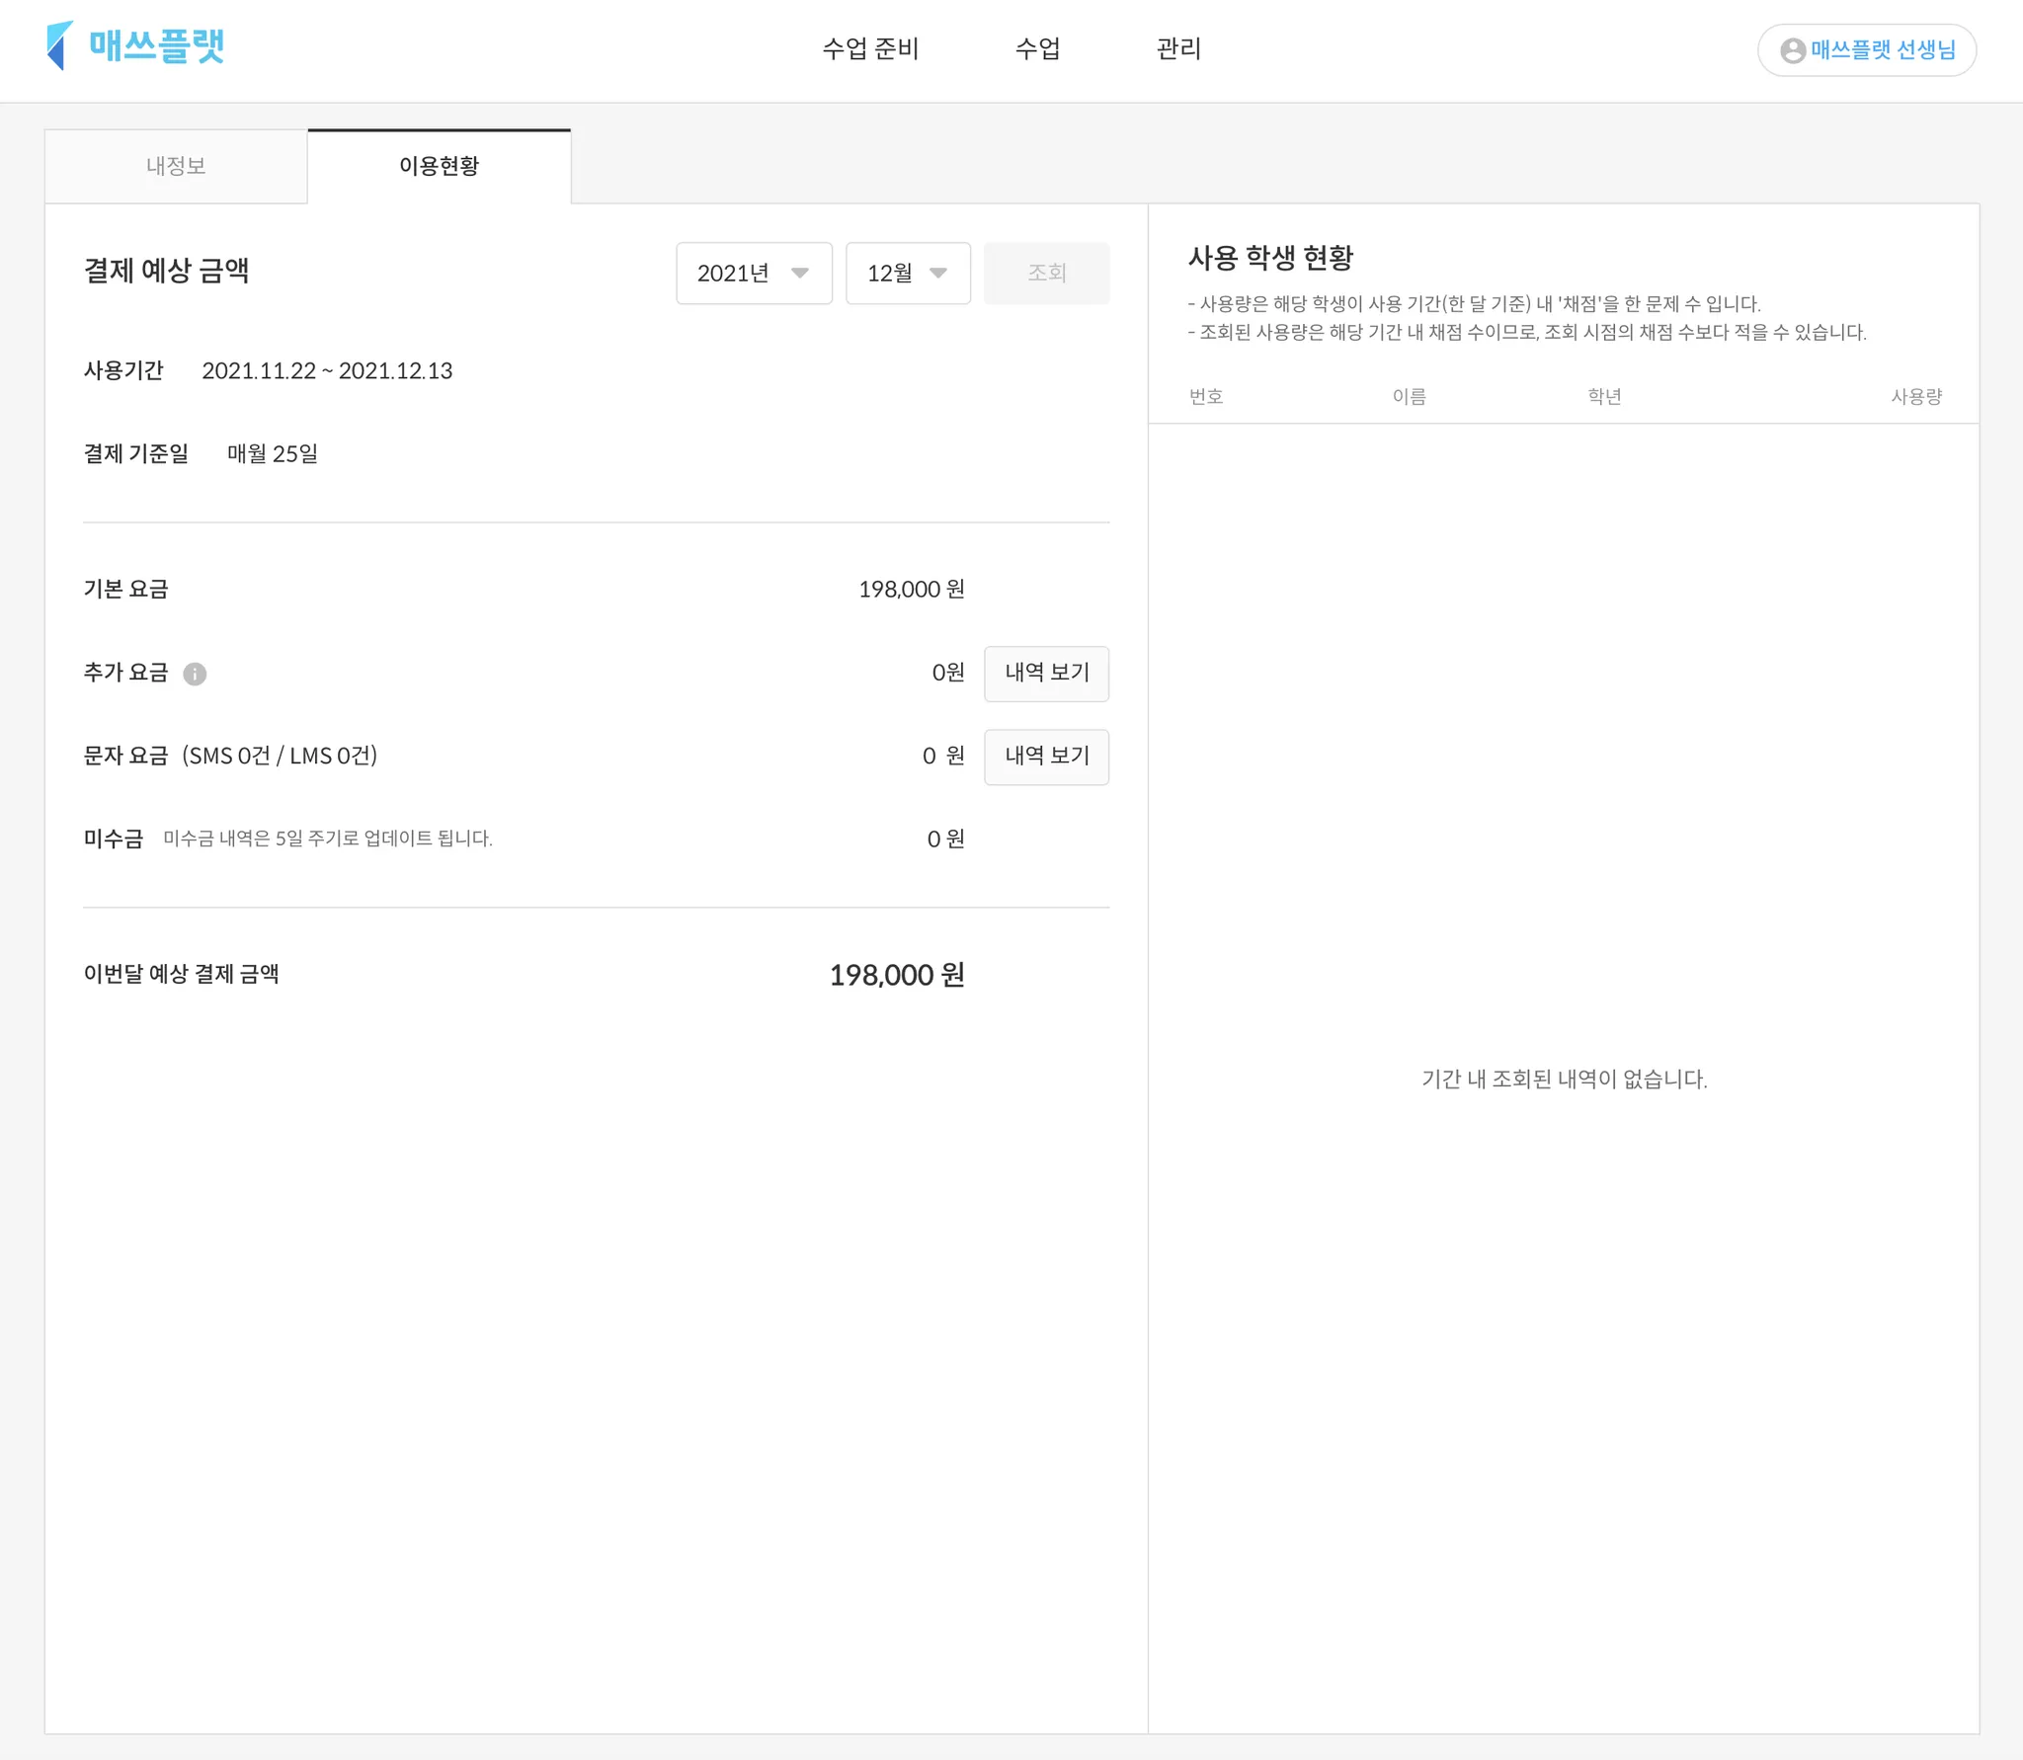2023x1760 pixels.
Task: Switch to the 내정보 tab
Action: click(x=176, y=166)
